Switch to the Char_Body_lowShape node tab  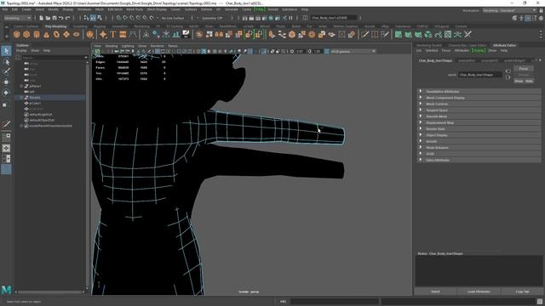coord(435,60)
